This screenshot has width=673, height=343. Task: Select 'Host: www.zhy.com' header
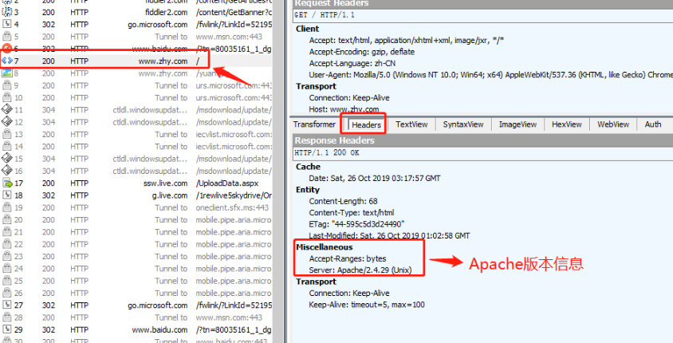[x=344, y=109]
